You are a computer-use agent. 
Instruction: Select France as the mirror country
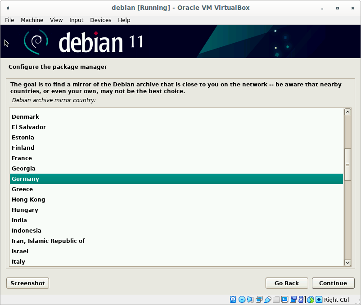22,158
